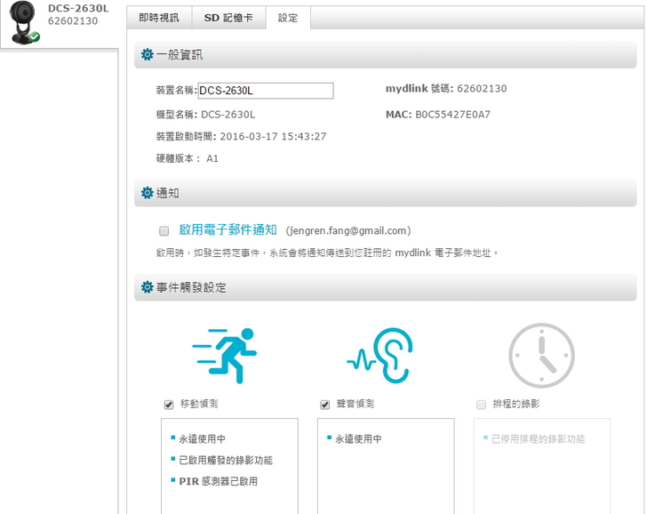Click the green check status badge on camera
This screenshot has width=647, height=514.
[x=35, y=36]
